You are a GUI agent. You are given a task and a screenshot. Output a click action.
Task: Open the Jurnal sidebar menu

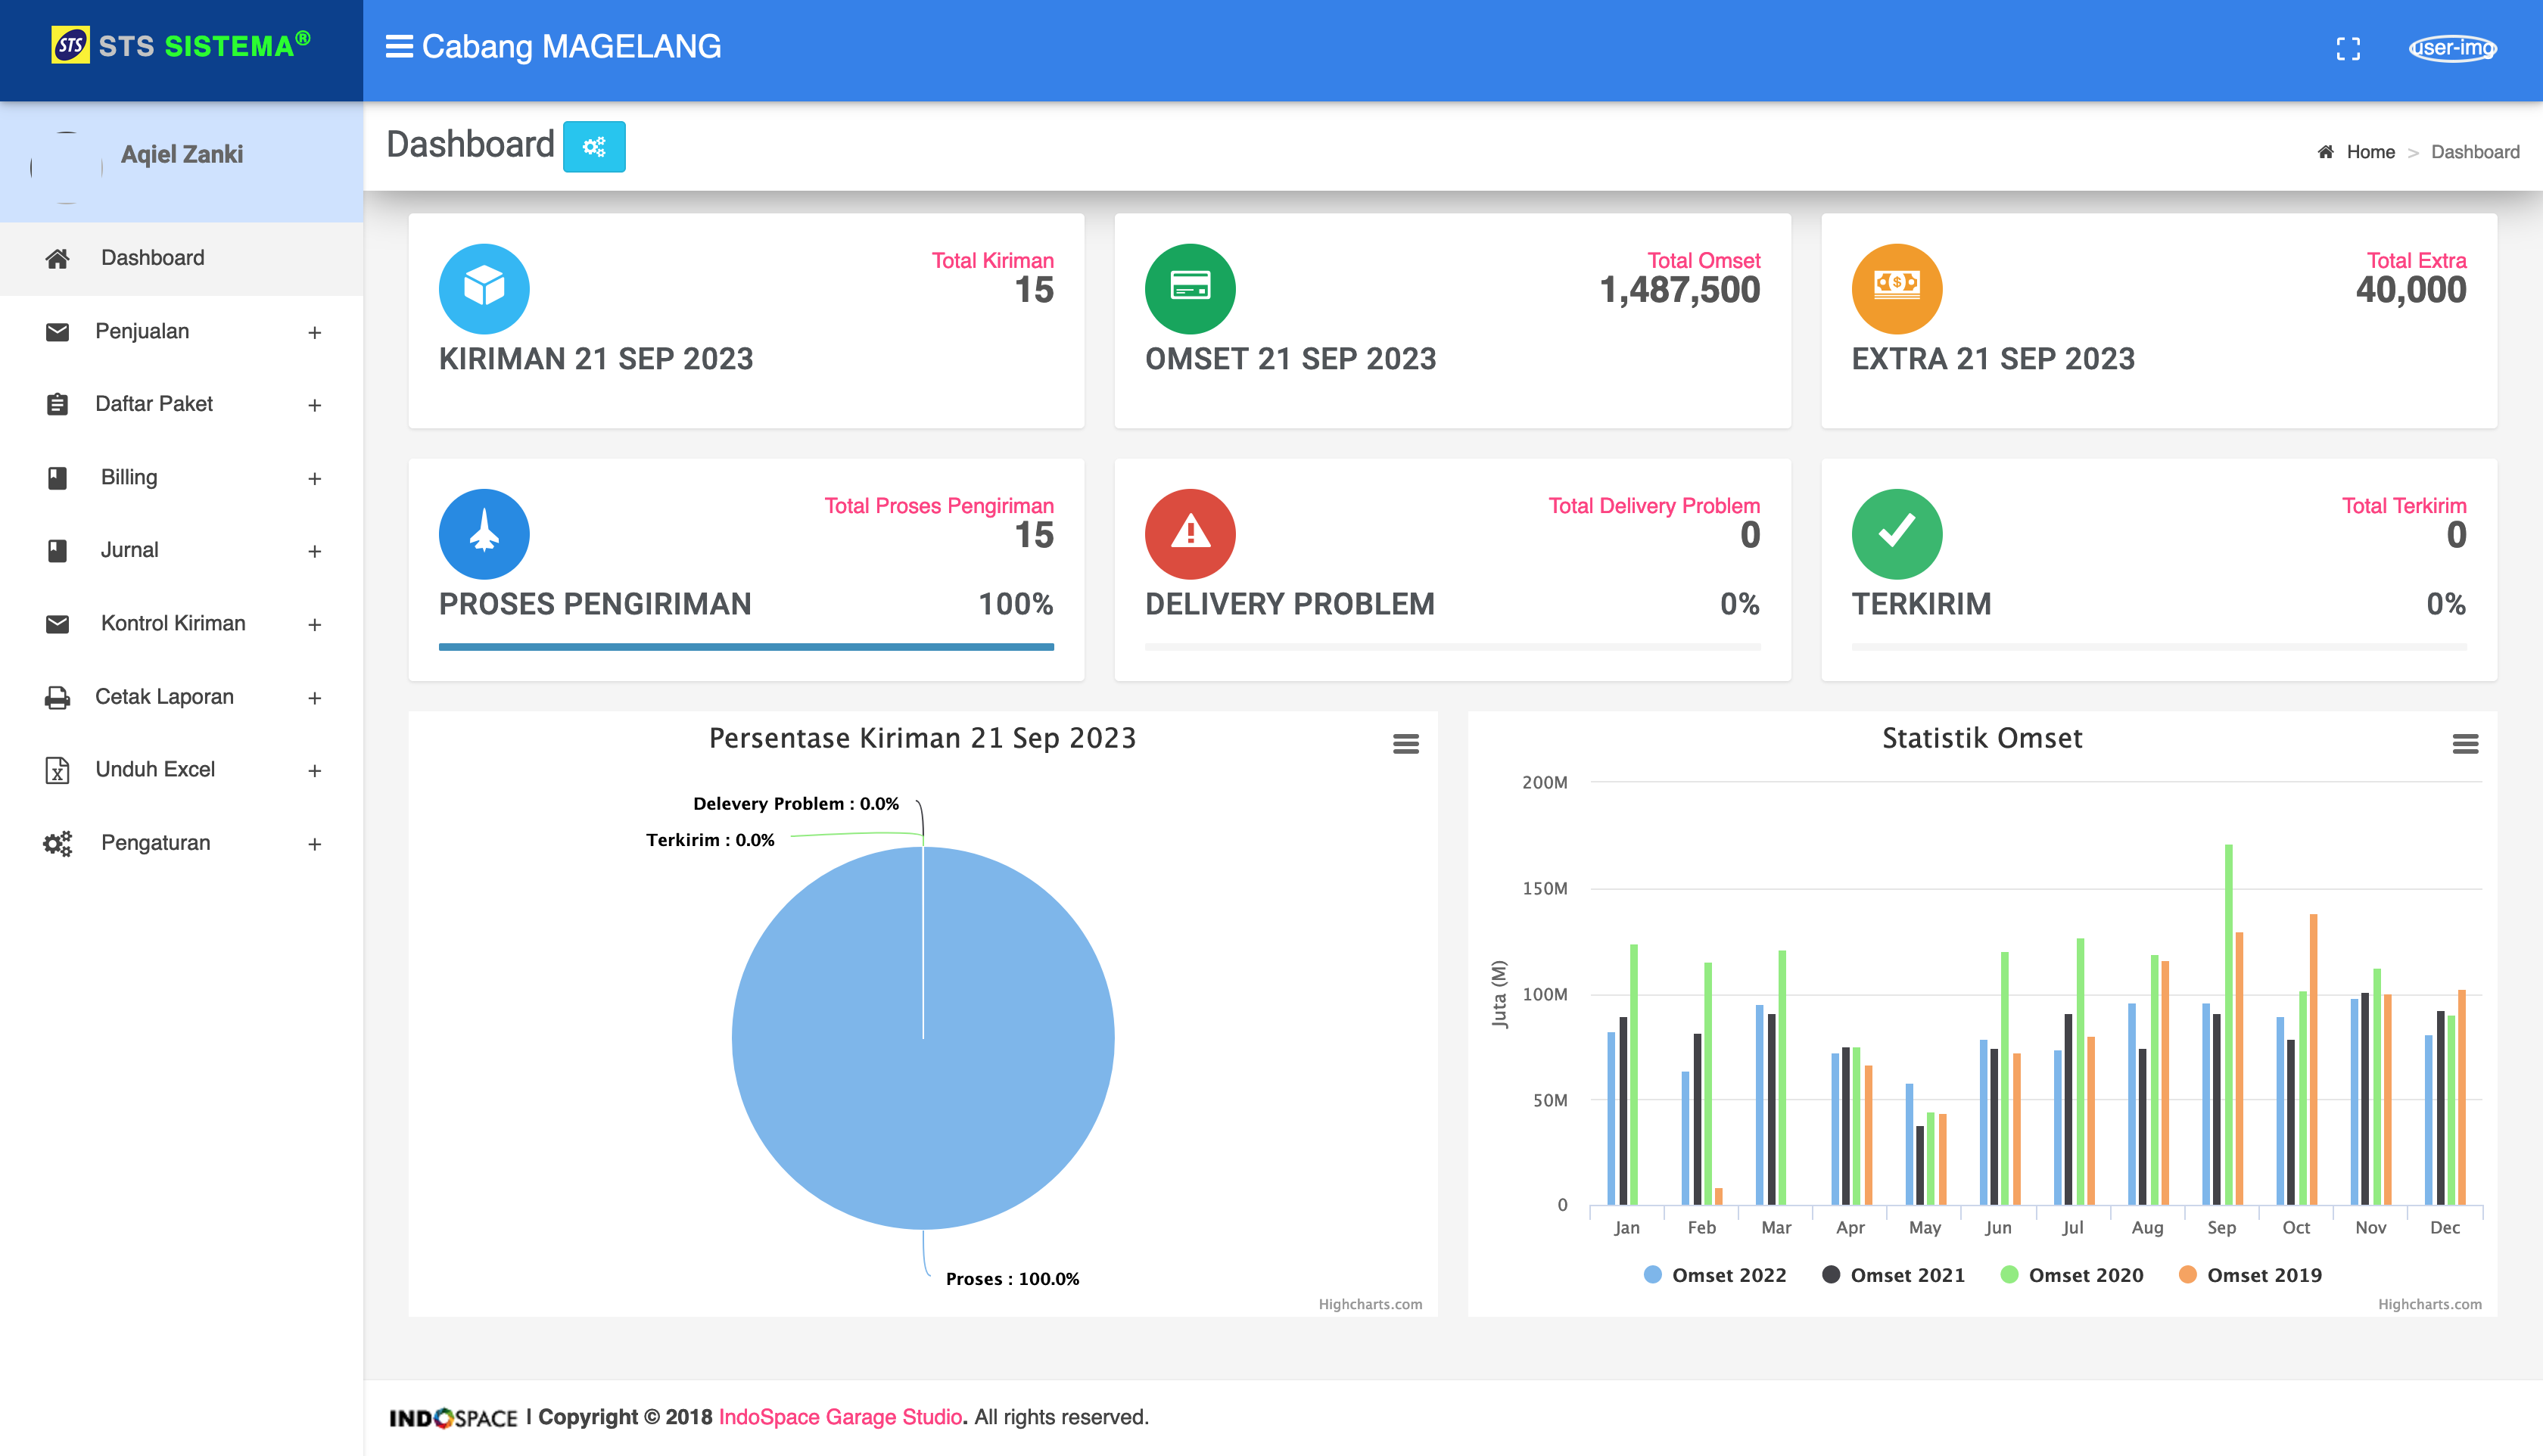[181, 550]
